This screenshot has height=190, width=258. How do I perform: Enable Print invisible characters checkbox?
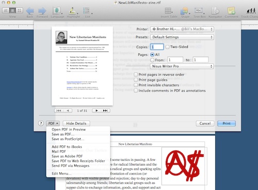click(x=136, y=85)
